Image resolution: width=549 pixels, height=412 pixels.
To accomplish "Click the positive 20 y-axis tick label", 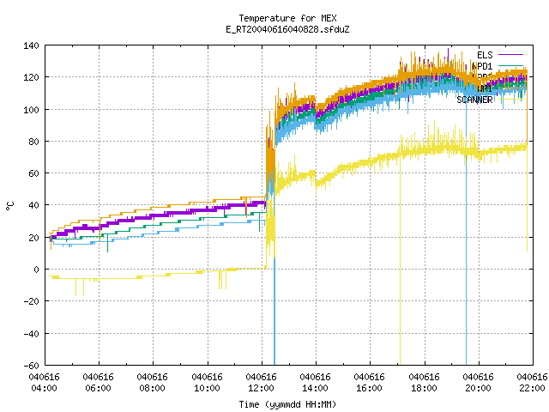I will pos(33,238).
